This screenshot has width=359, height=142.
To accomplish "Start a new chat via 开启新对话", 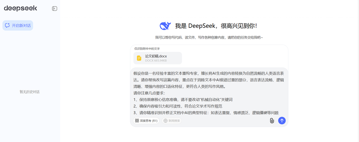I will [x=18, y=25].
